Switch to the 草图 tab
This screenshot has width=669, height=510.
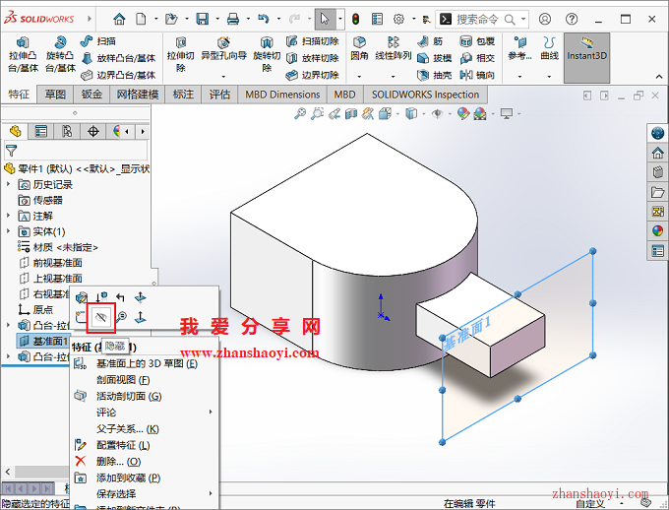coord(55,95)
